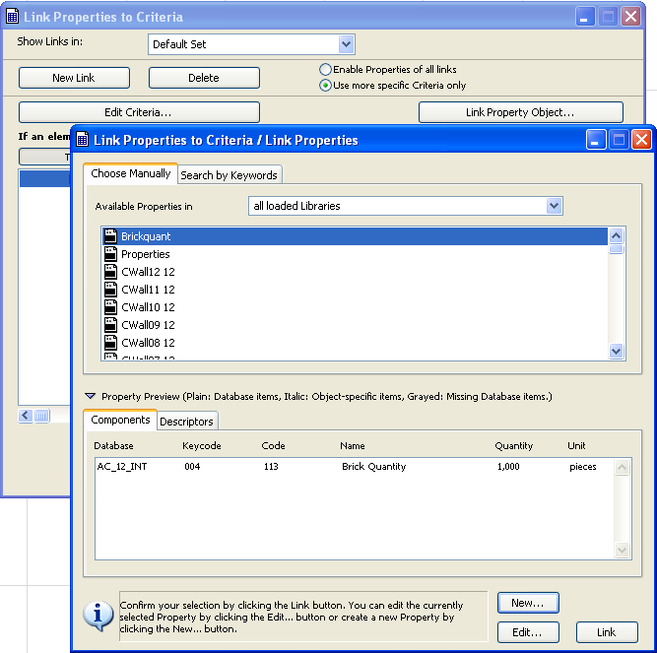
Task: Confirm selection with the Link button
Action: tap(607, 632)
